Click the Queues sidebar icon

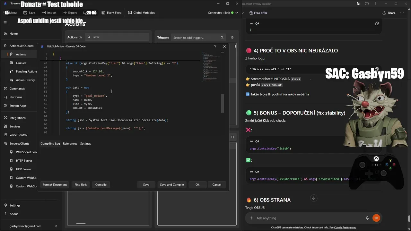(12, 63)
